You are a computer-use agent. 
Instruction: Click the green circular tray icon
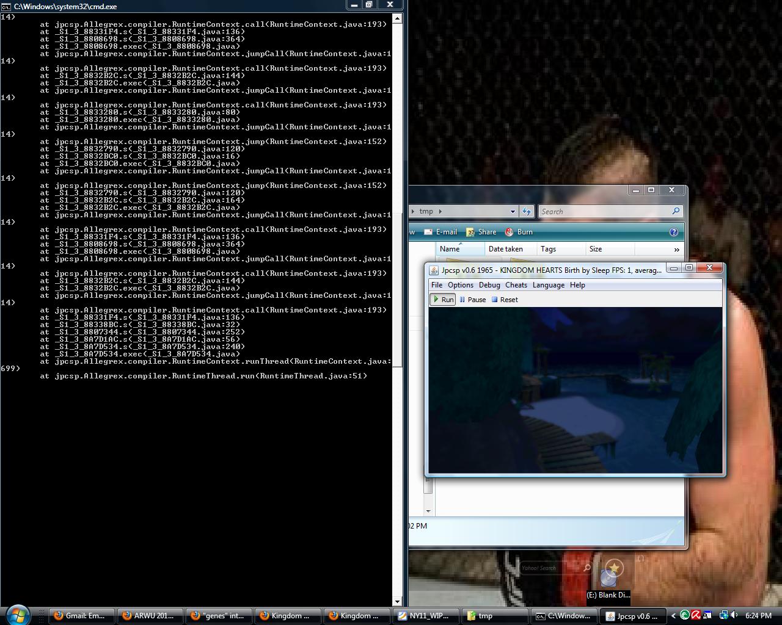coord(685,616)
